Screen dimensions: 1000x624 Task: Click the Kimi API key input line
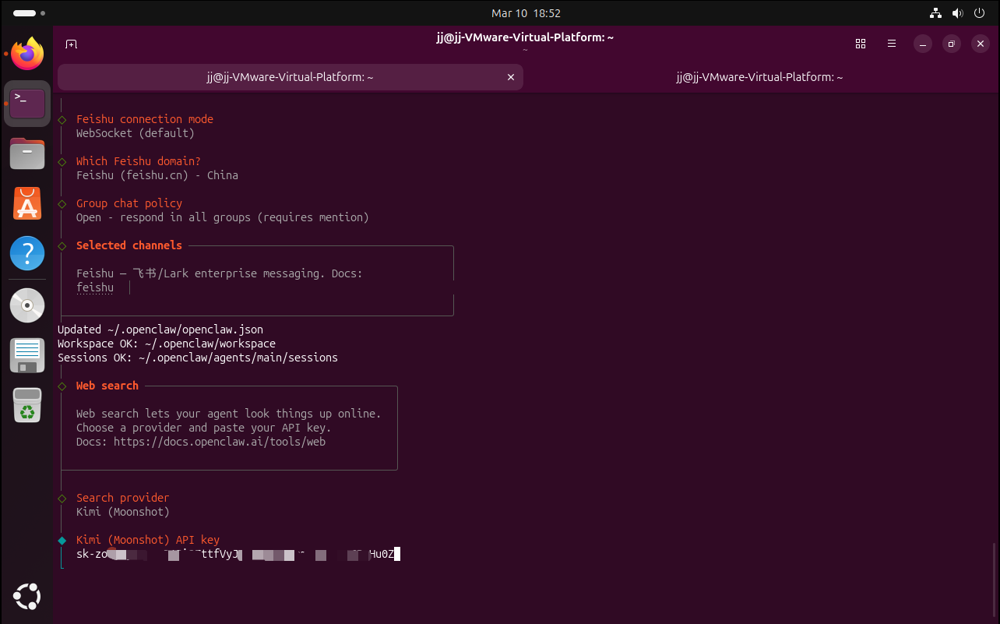pos(238,554)
